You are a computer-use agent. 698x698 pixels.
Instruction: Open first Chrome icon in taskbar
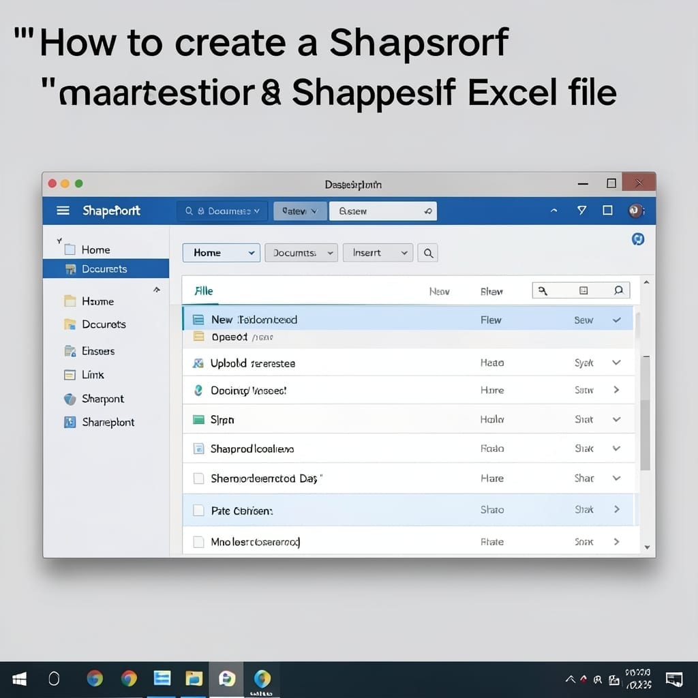[94, 679]
